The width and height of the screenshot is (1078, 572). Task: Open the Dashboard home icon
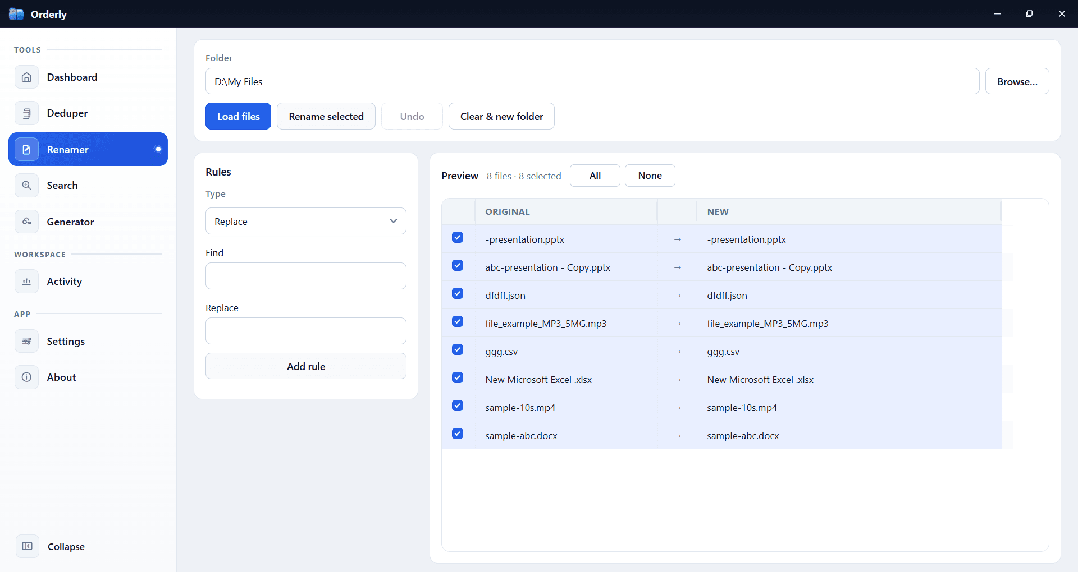coord(26,77)
